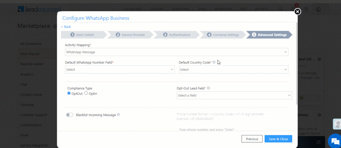
Task: Click the Blacklist Incoming Message info icon
Action: click(x=118, y=114)
